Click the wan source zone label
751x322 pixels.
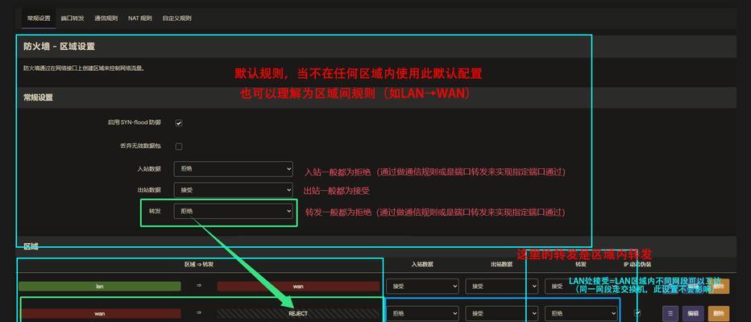click(100, 313)
